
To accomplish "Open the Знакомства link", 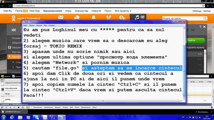I will tap(81, 11).
